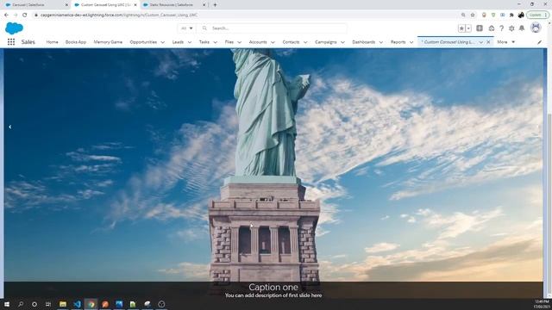Expand the Campaigns tab chevron
Screen dimensions: 552x310
[342, 42]
